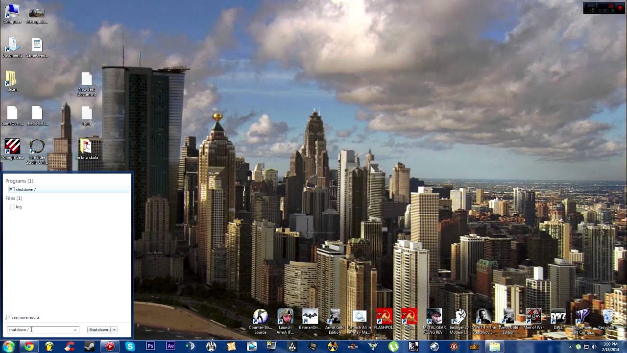Click the Launch ArmA soldier-face shortcut
The image size is (627, 353).
tap(285, 322)
